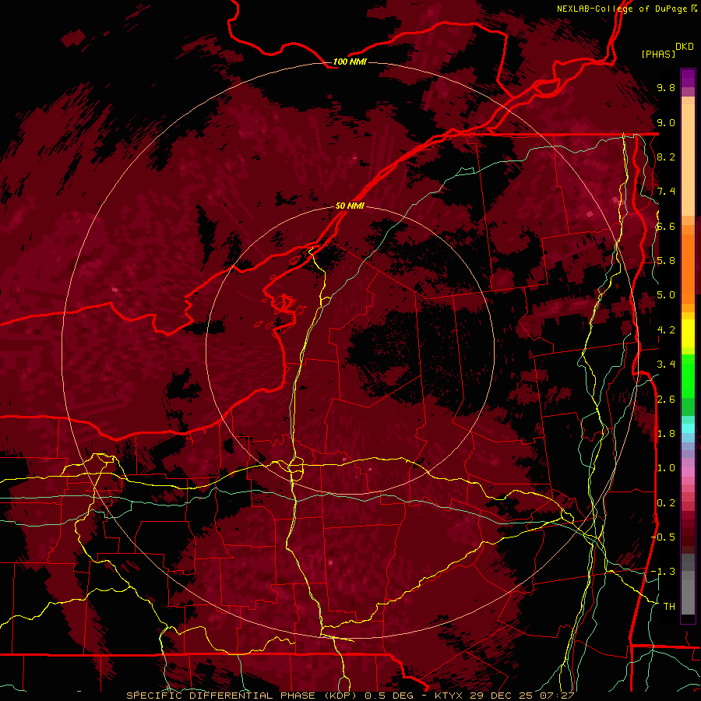Click the [PHAS] label above color bar
This screenshot has height=701, width=701.
tap(658, 54)
